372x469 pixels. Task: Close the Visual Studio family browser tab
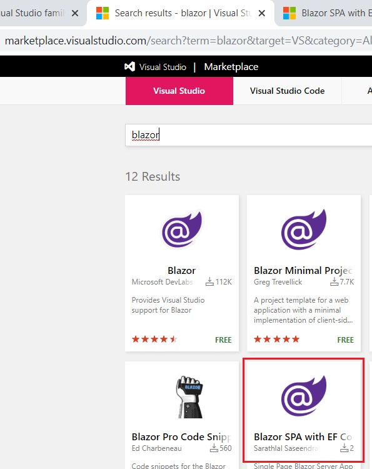point(75,13)
